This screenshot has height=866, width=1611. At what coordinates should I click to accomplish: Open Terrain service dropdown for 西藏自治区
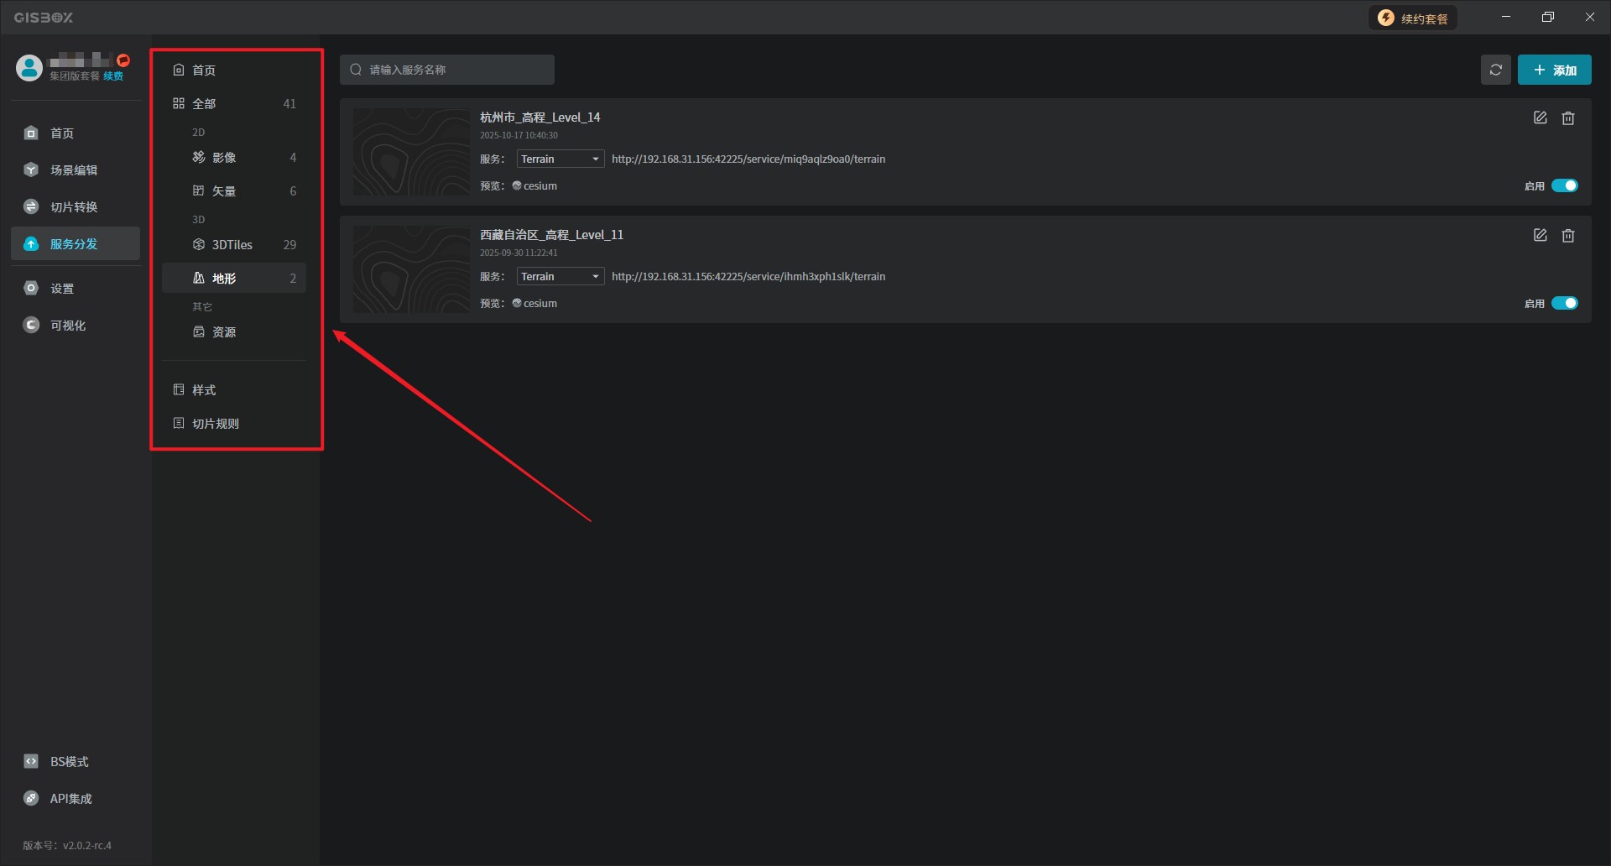point(560,277)
